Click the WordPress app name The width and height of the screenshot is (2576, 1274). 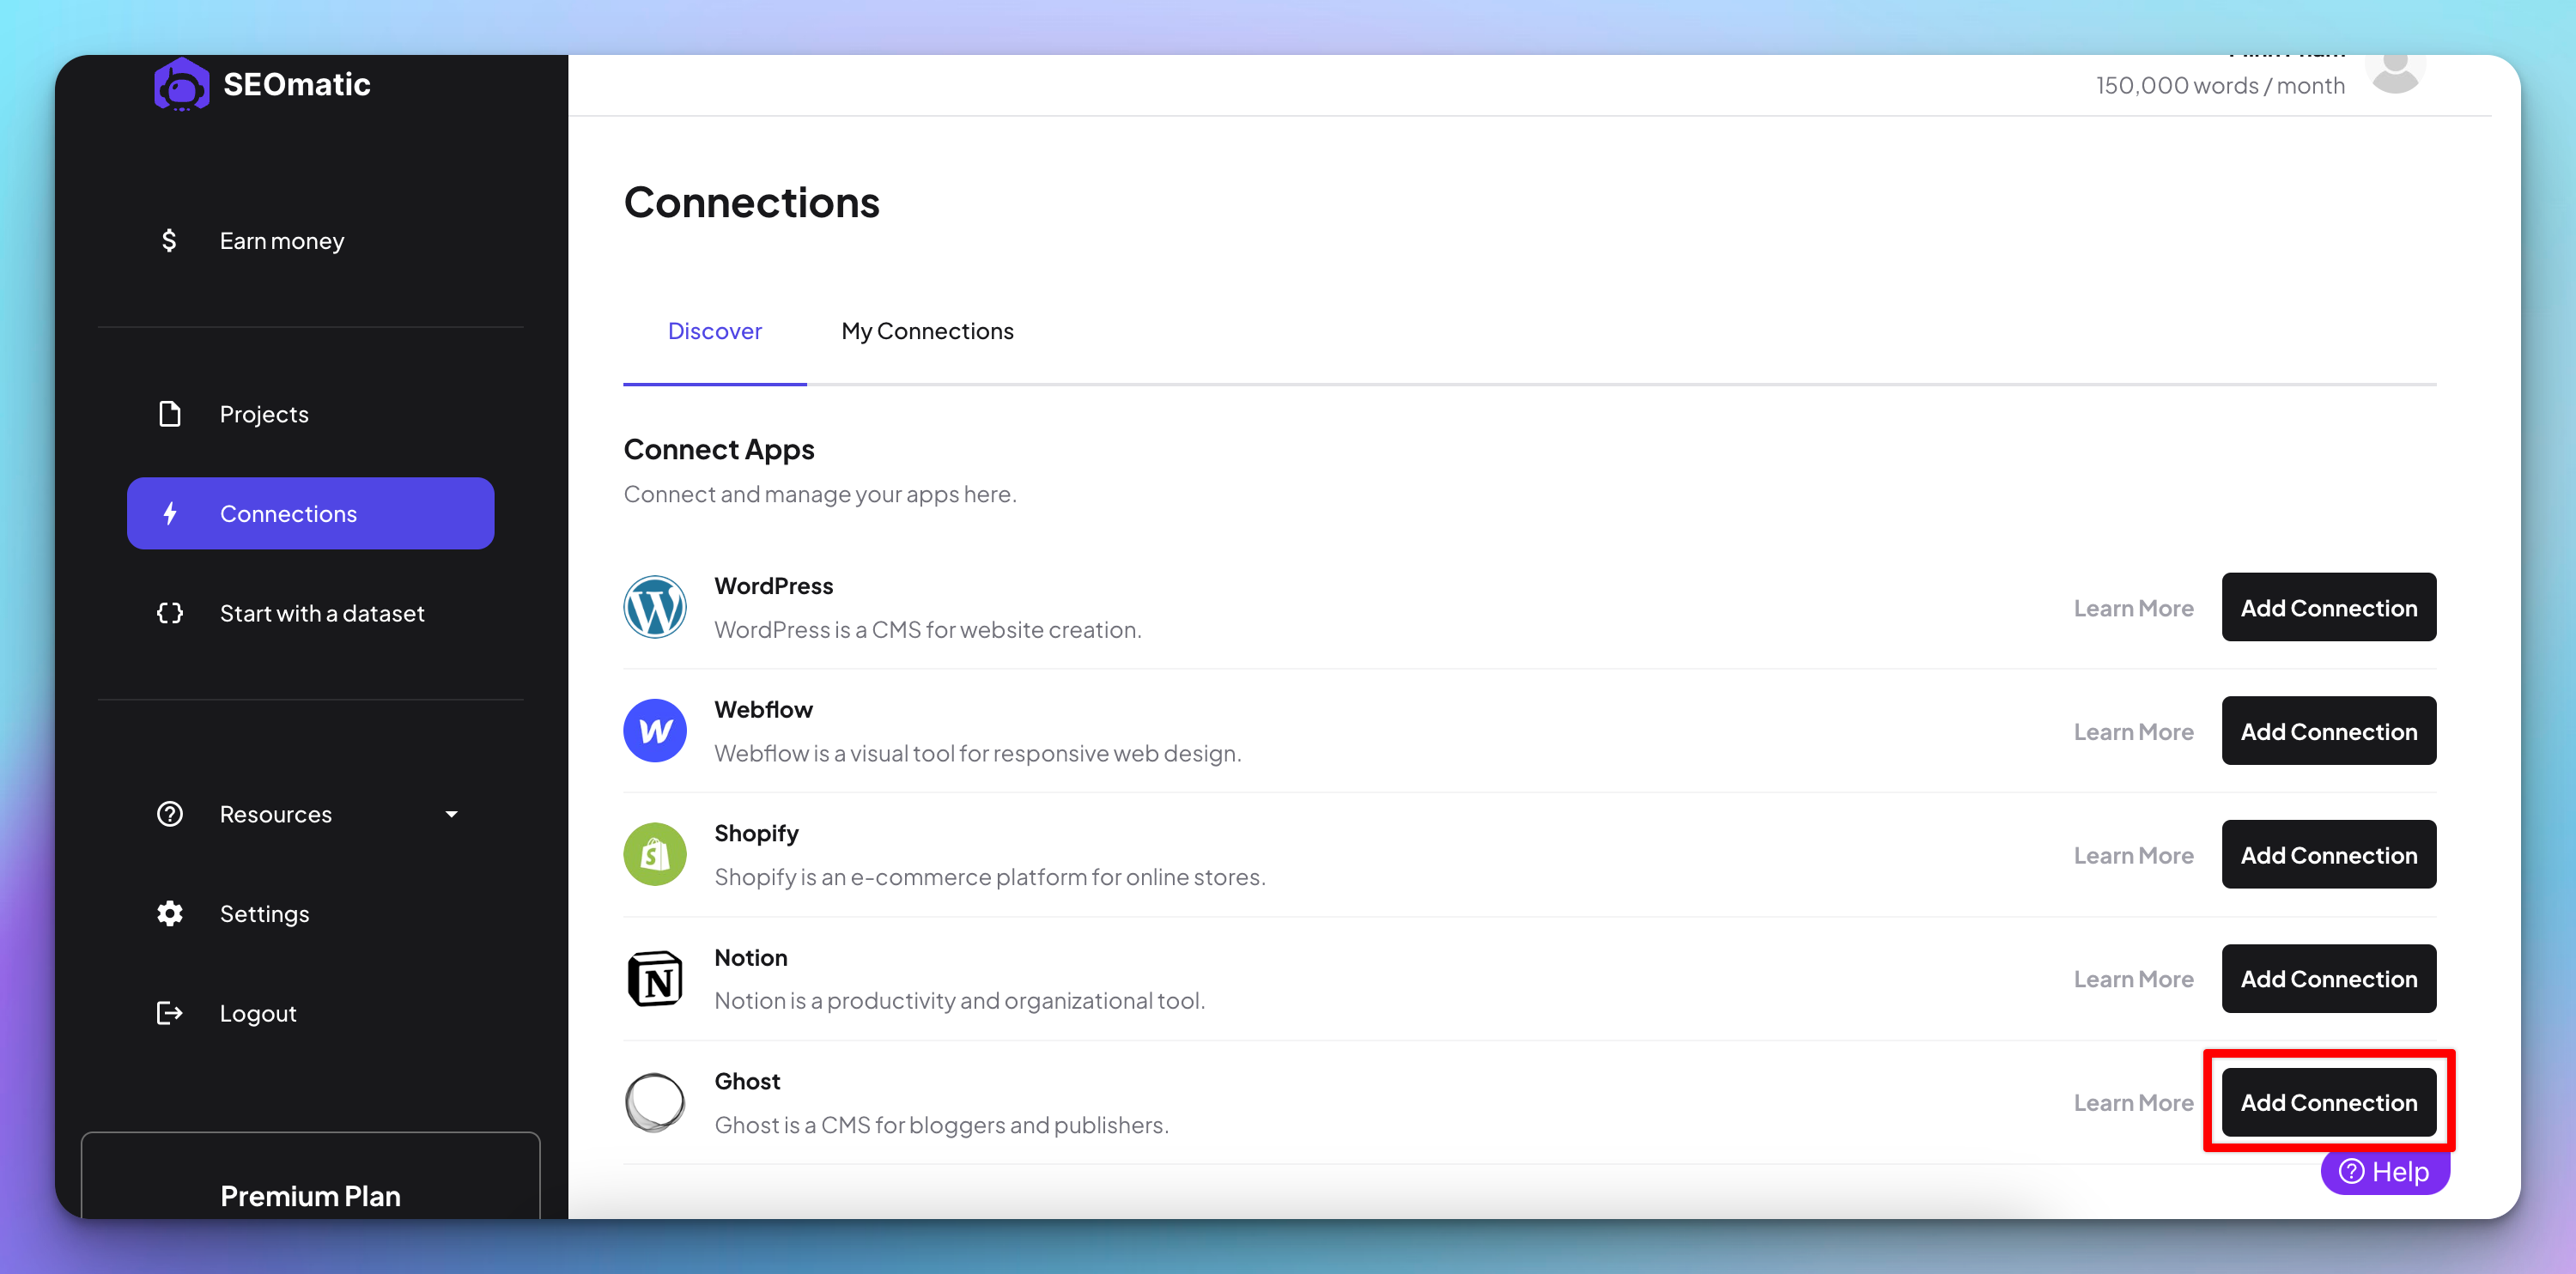click(x=774, y=586)
